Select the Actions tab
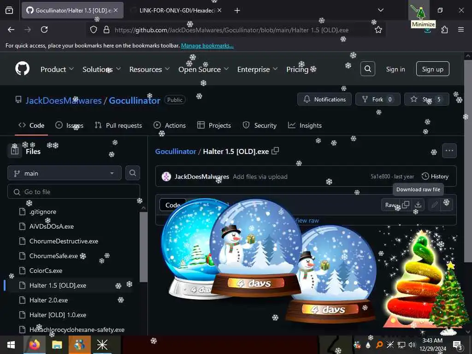Screen dimensions: 472x354 (x=170, y=125)
